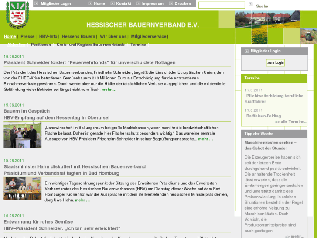Open Raiffeisen-Feldtag event

pyautogui.click(x=263, y=116)
